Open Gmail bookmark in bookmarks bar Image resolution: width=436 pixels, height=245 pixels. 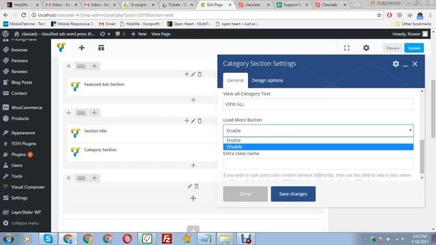[107, 24]
